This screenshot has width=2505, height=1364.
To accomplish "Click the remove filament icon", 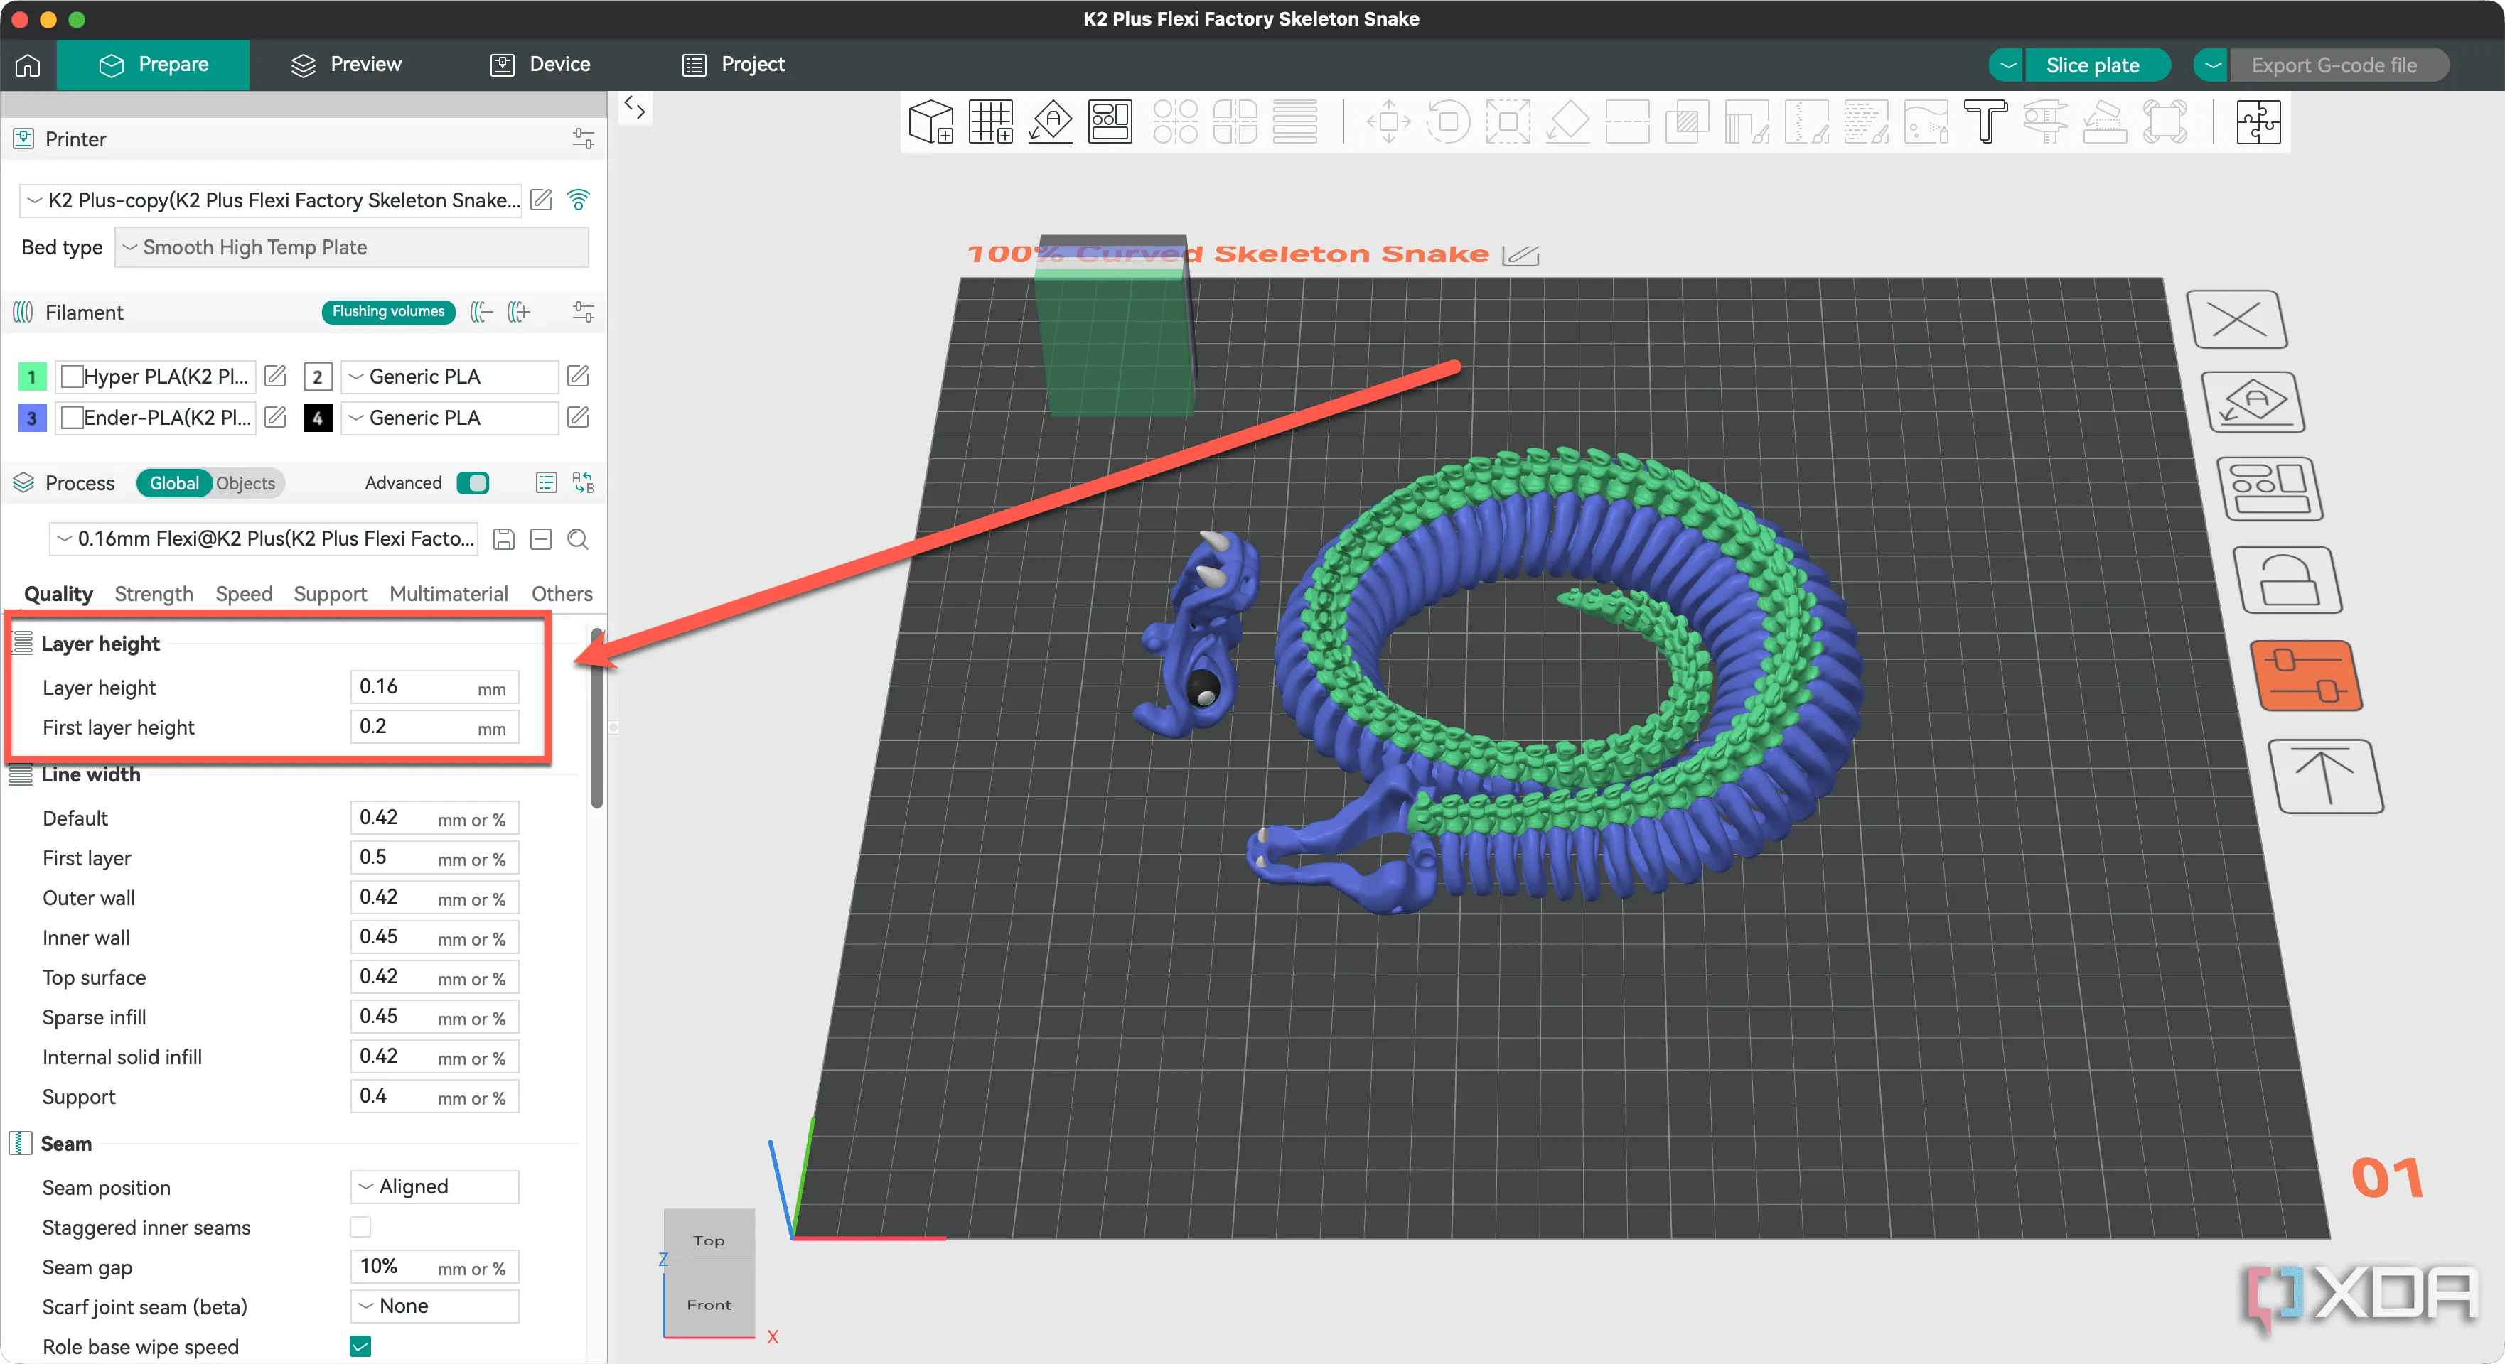I will coord(481,312).
